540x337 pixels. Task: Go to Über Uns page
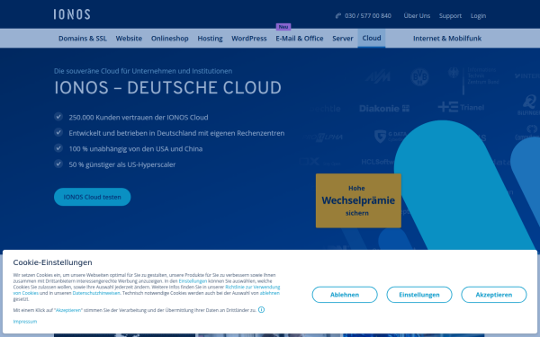pos(417,16)
